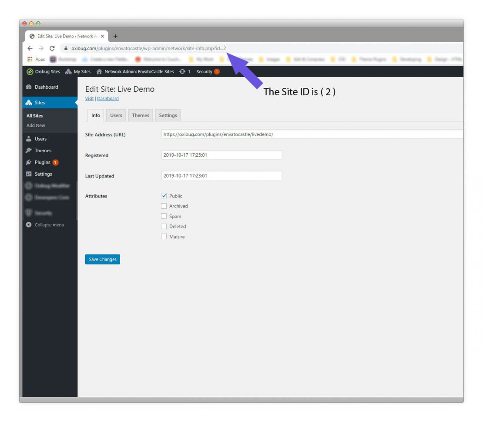Open the Users section in the sidebar

[x=40, y=138]
